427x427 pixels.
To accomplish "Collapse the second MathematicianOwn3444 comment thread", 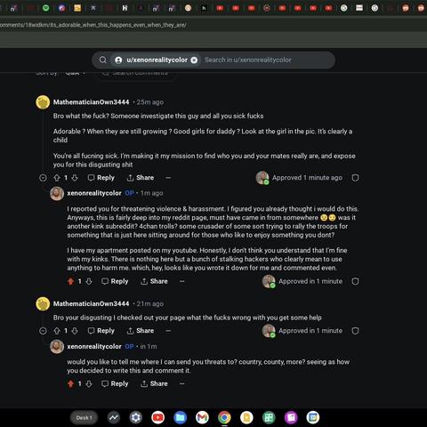I will point(43,331).
